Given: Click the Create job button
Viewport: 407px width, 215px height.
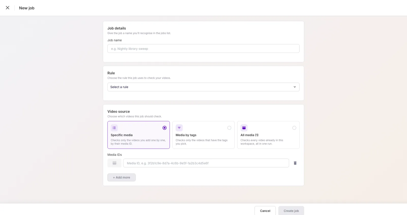Looking at the screenshot, I should (291, 211).
